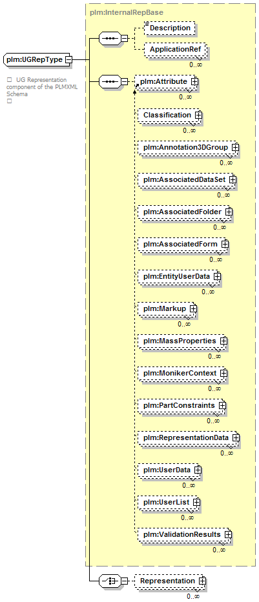This screenshot has height=602, width=259.
Task: Select the plm:ValidationResults element box
Action: [x=184, y=534]
